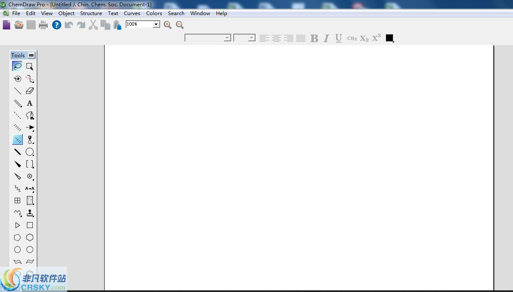Select the Cyclooctane ring tool
The height and width of the screenshot is (292, 513).
point(29,250)
